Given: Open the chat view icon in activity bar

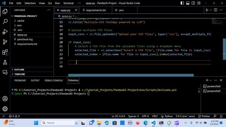Looking at the screenshot, I should 5,72.
